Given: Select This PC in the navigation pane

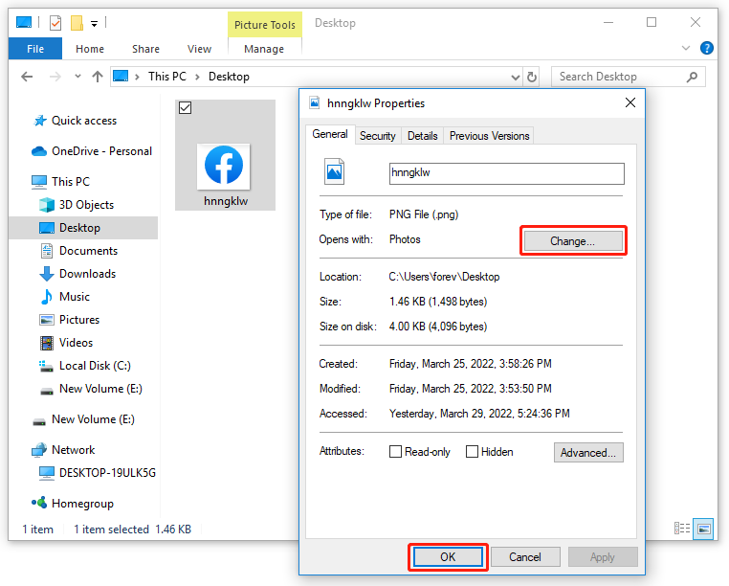Looking at the screenshot, I should point(70,182).
